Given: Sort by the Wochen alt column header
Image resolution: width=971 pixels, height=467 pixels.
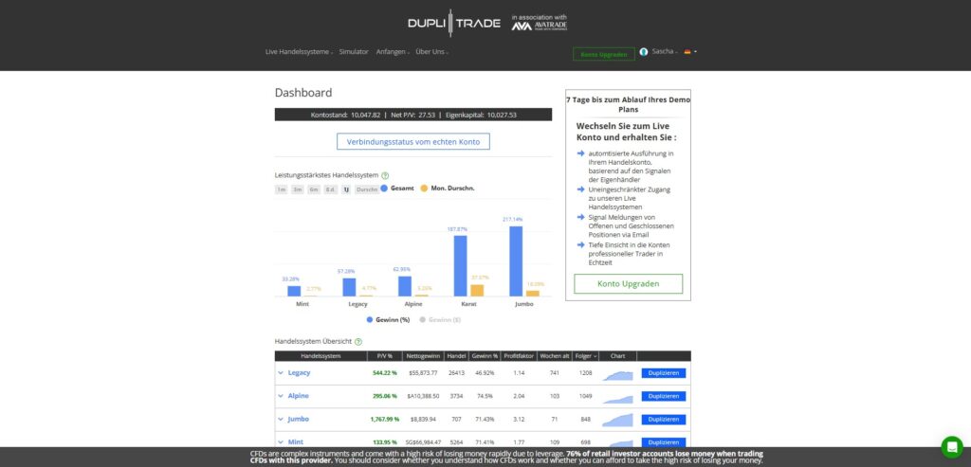Looking at the screenshot, I should pyautogui.click(x=554, y=356).
